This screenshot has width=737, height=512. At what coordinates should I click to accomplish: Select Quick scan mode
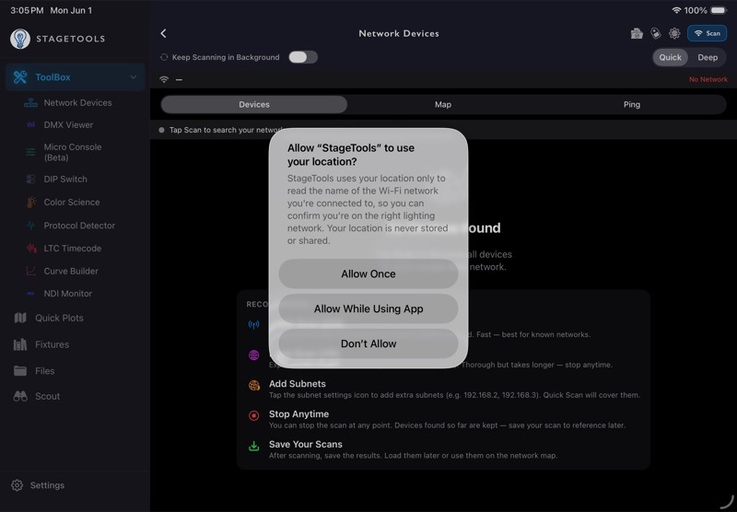tap(670, 57)
